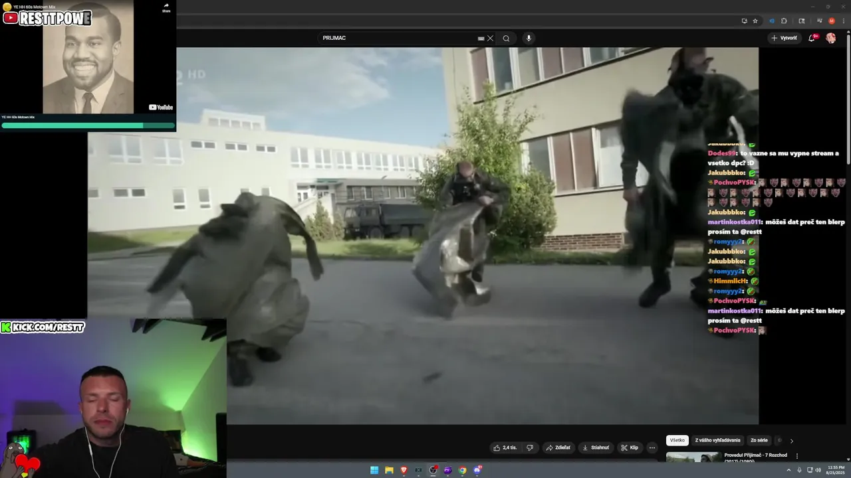Open the Windows Start button
Viewport: 851px width, 478px height.
[374, 470]
